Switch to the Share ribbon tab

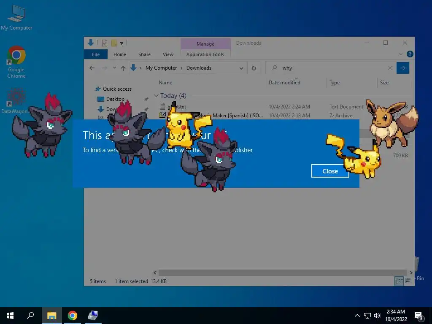click(x=144, y=54)
